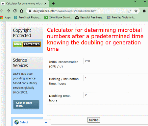Go to the home page icon
Screen dimensions: 148x126
[x=22, y=11]
